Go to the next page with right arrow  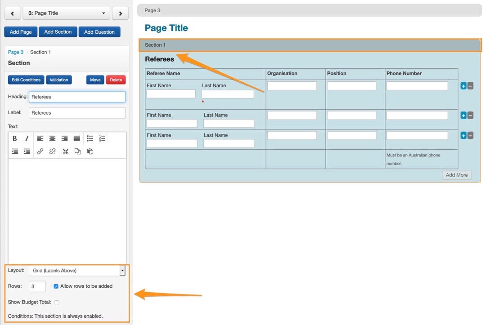tap(120, 13)
